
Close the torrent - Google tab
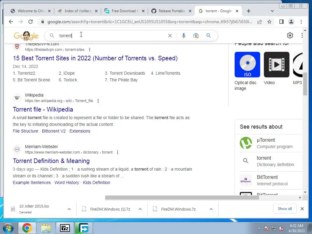click(x=237, y=11)
